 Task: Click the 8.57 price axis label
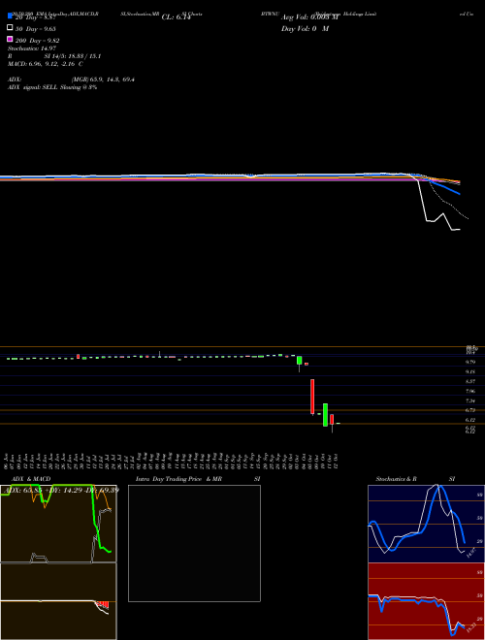(469, 381)
